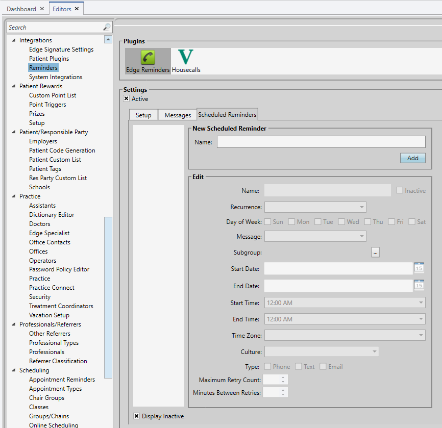Enable the Text type checkbox
Image resolution: width=442 pixels, height=428 pixels.
298,366
